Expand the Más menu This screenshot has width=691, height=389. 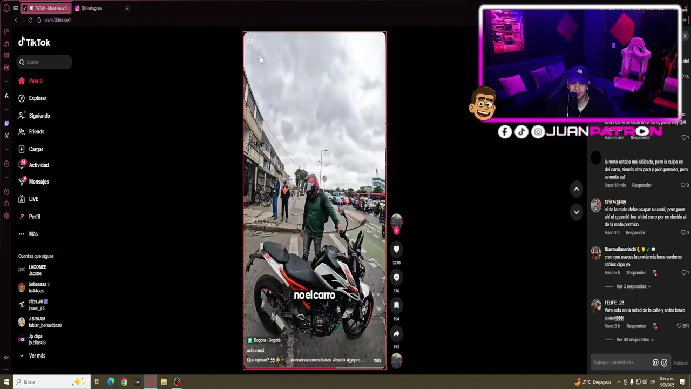[28, 234]
